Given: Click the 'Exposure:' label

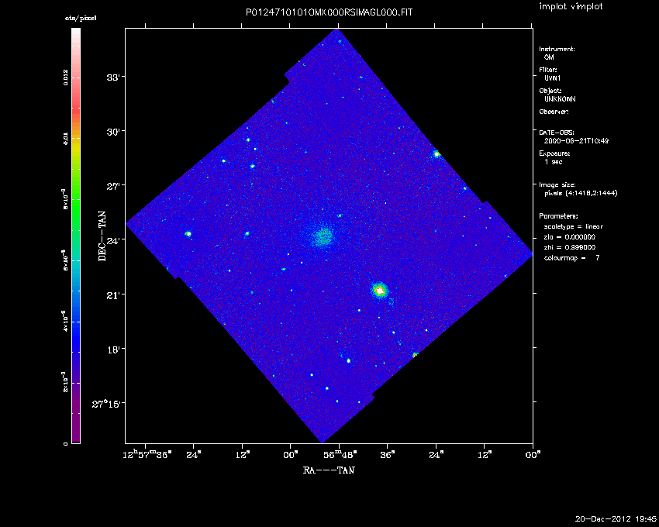Looking at the screenshot, I should pyautogui.click(x=554, y=153).
